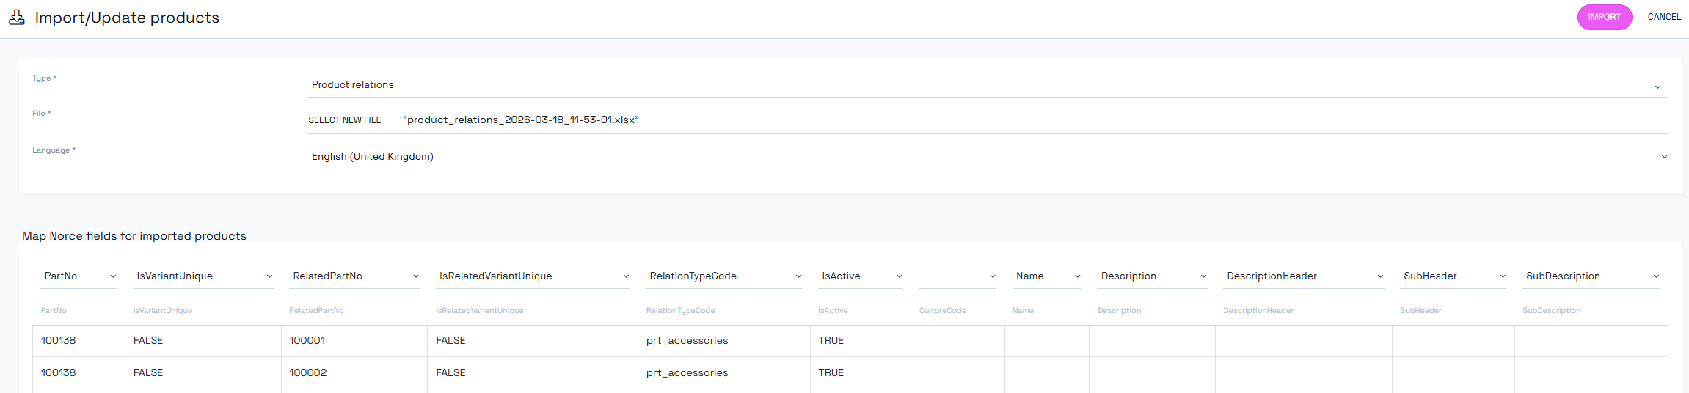
Task: Choose a mapping for the empty CultureCode dropdown
Action: coord(957,276)
